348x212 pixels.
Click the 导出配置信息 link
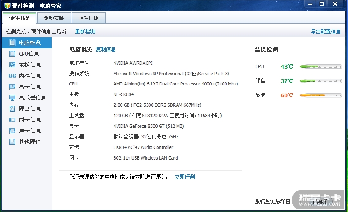pyautogui.click(x=326, y=32)
